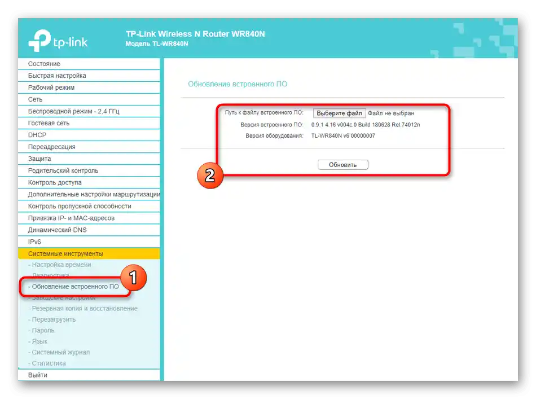Collapse the Системные инструменты section
The image size is (536, 399).
[89, 254]
